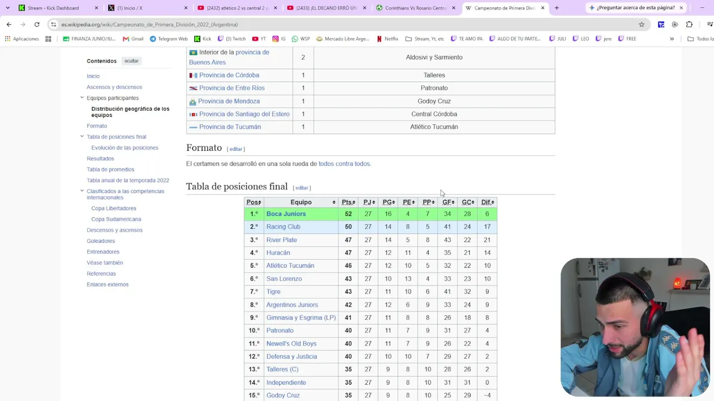Open the Racing Club team link
714x401 pixels.
pos(283,227)
